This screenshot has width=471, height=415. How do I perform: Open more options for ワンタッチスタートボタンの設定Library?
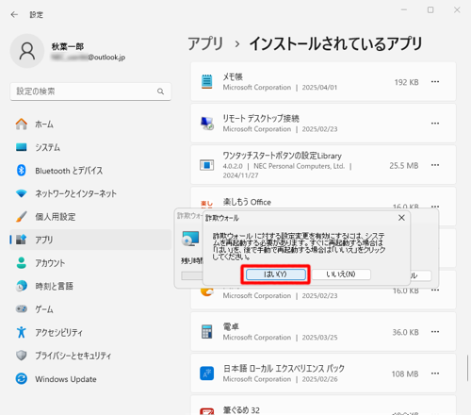(x=435, y=165)
